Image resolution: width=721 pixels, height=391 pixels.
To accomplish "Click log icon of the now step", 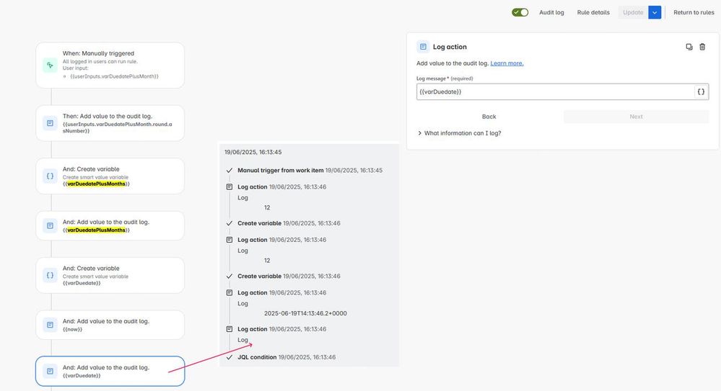I will tap(50, 325).
